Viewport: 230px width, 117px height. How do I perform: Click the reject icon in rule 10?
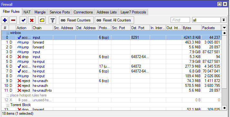tap(19, 86)
